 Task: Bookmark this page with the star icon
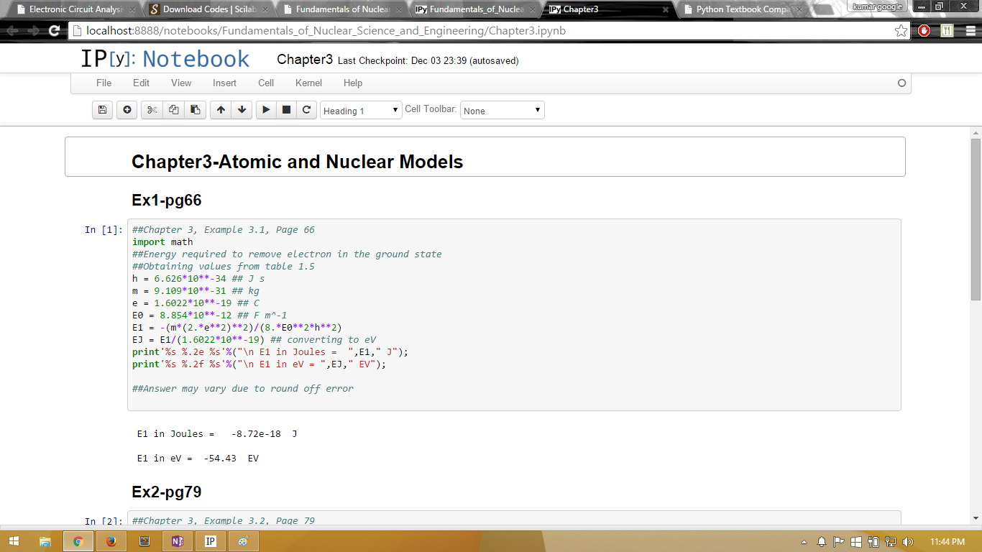(x=901, y=31)
